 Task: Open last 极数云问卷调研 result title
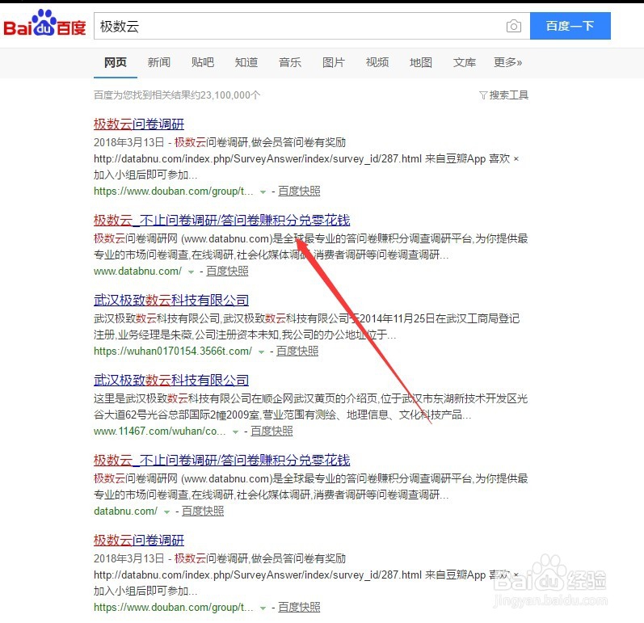pyautogui.click(x=139, y=541)
